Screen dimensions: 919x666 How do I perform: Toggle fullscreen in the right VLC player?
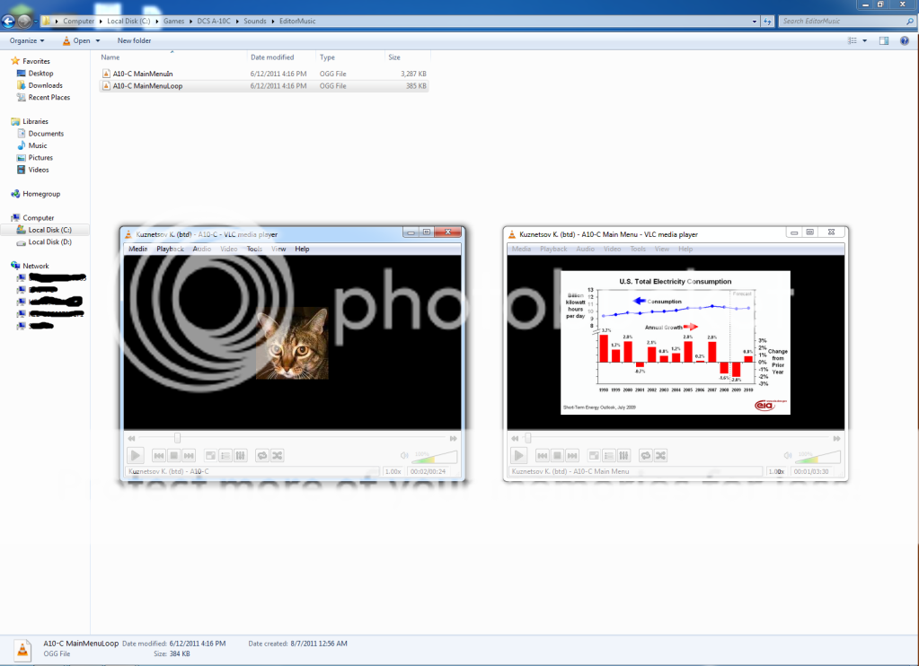click(x=594, y=456)
